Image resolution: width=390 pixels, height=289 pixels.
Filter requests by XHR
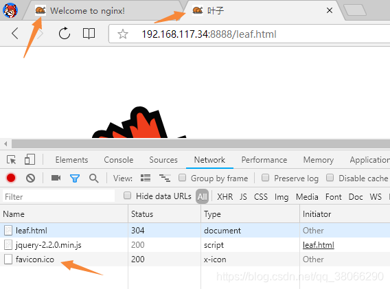[x=225, y=197]
